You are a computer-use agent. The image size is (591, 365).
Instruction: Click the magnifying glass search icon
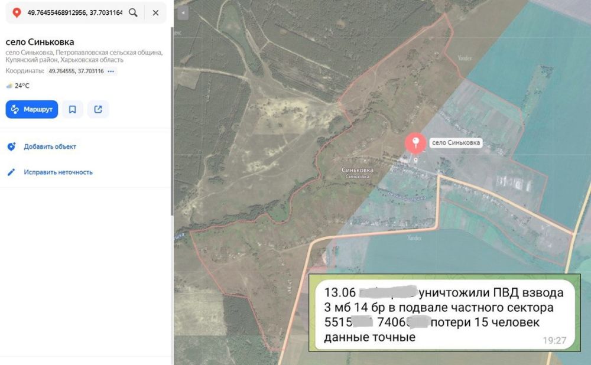point(134,12)
